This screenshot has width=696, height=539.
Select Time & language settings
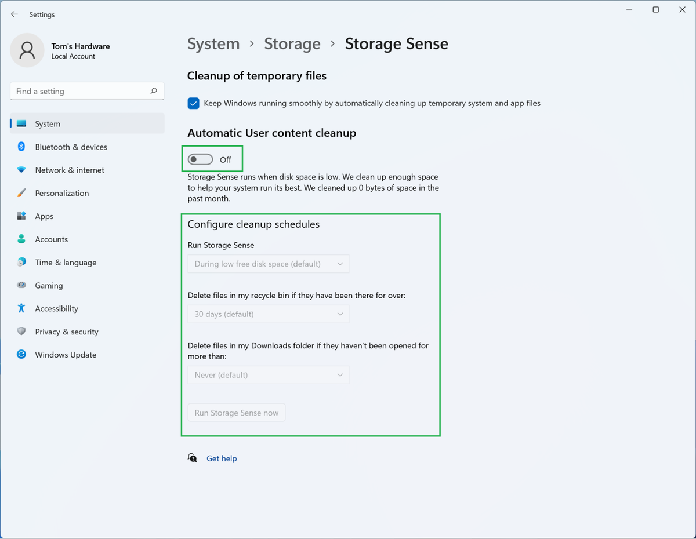click(65, 262)
